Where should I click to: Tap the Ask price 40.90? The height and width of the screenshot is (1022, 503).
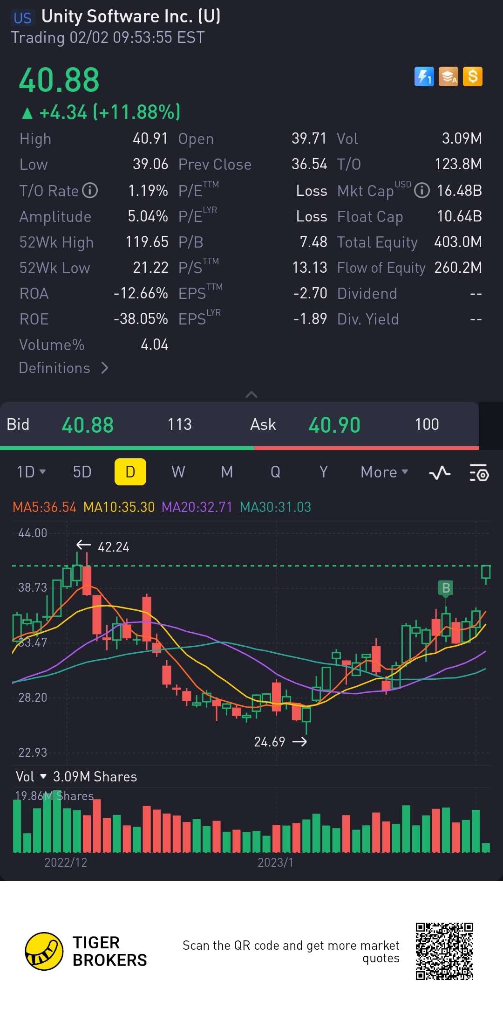click(334, 425)
